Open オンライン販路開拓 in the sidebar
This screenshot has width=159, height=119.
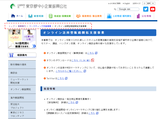[x=22, y=89]
